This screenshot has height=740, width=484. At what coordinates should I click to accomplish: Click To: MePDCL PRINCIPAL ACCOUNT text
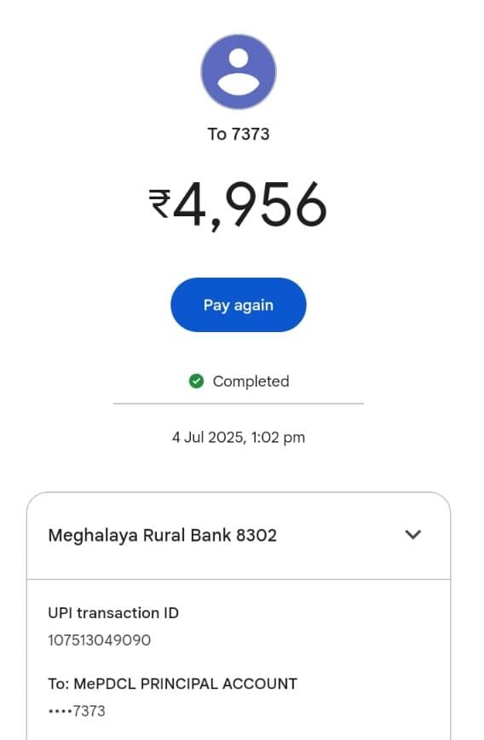[x=172, y=684]
